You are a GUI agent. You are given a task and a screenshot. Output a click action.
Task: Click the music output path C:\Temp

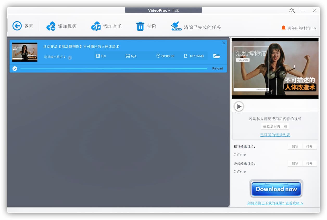coord(240,171)
